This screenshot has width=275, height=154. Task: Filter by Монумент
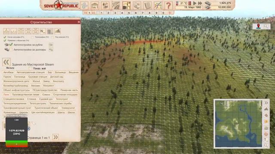[x=49, y=86]
